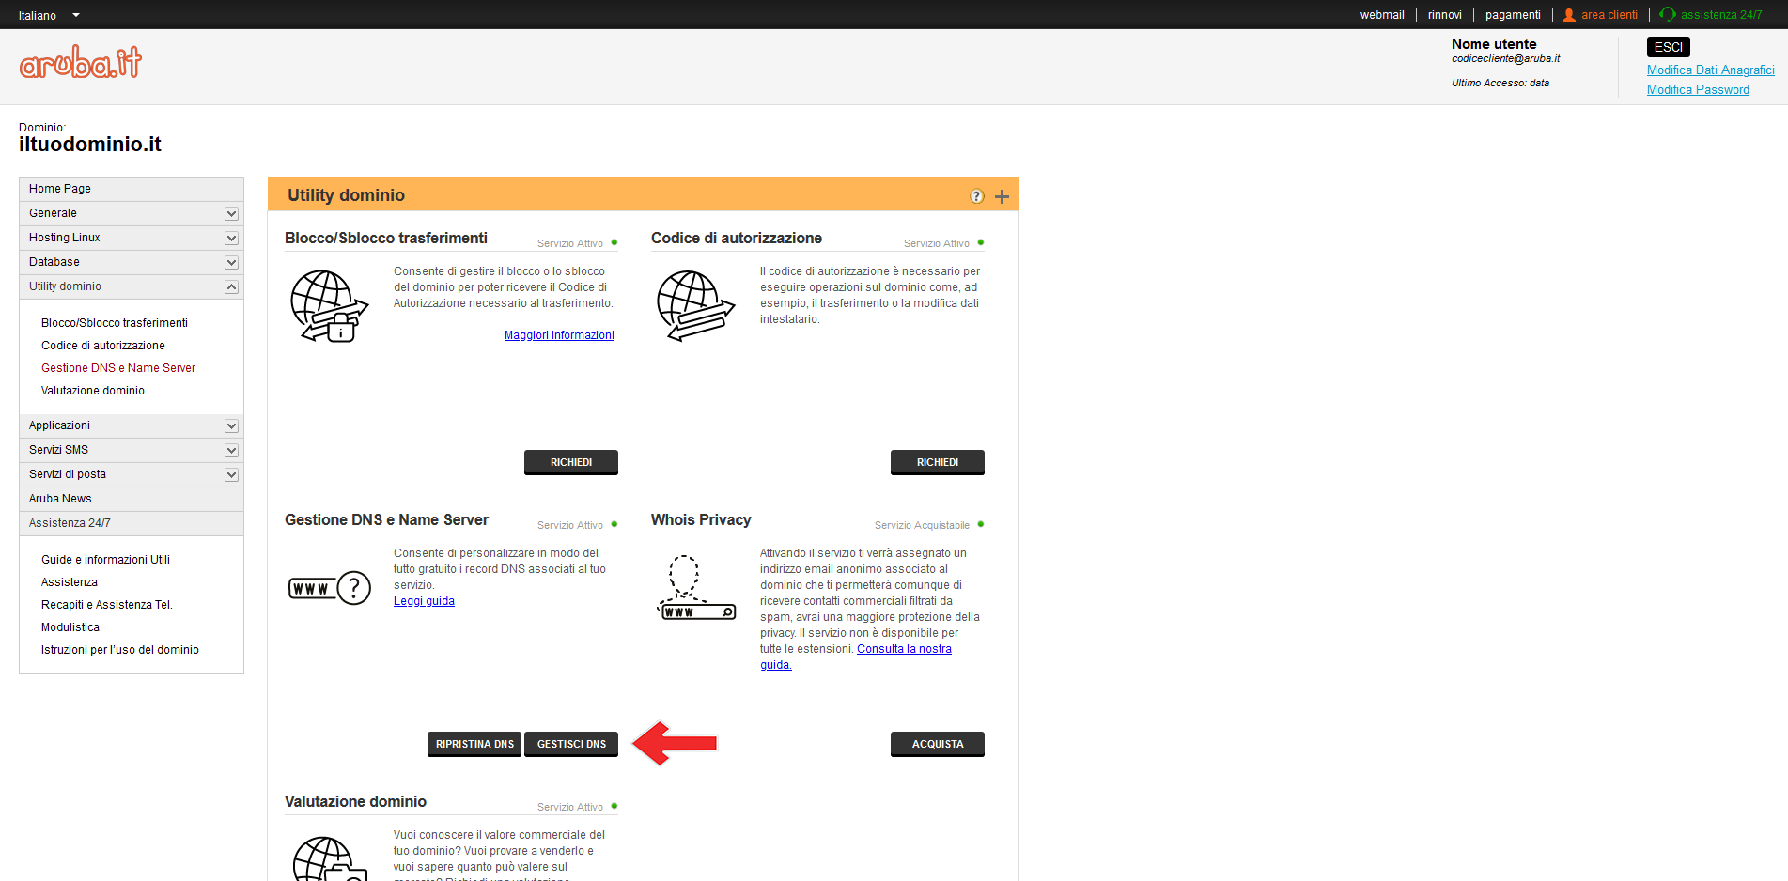The width and height of the screenshot is (1788, 881).
Task: Open Aruba News in sidebar
Action: point(132,499)
